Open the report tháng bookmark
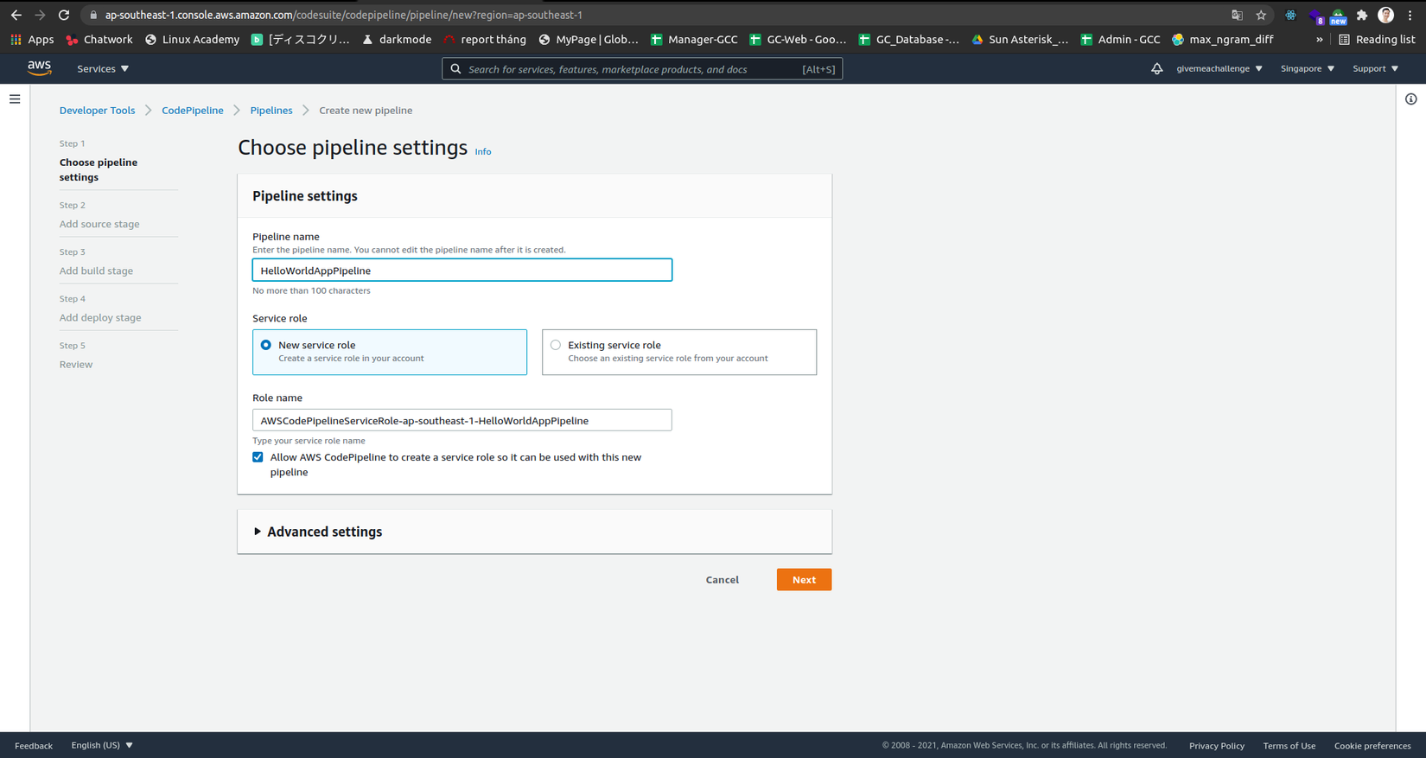The image size is (1426, 758). (485, 39)
